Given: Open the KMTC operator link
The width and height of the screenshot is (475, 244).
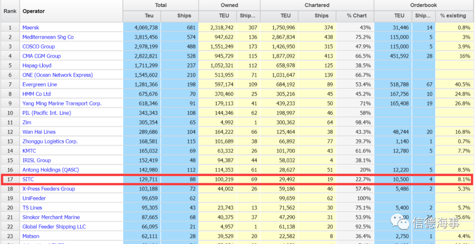Looking at the screenshot, I should (x=29, y=151).
